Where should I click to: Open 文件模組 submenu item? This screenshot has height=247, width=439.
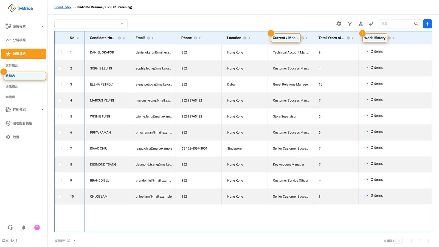(12, 65)
